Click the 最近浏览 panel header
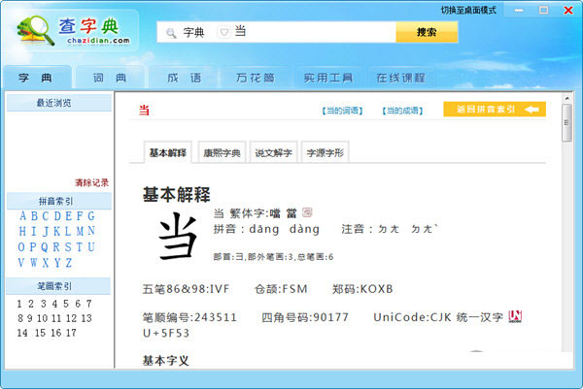Screen dimensions: 583x389 coord(58,103)
